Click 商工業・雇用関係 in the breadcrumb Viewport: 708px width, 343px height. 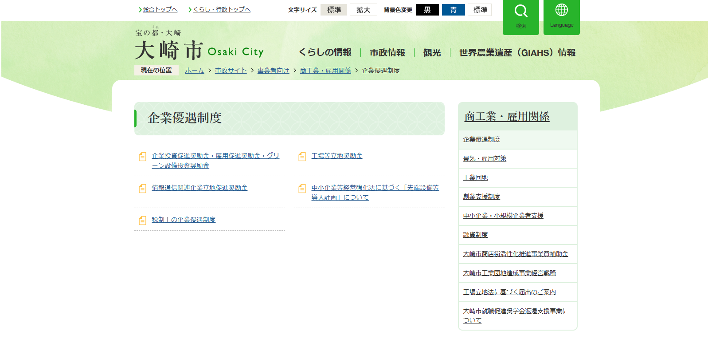pyautogui.click(x=325, y=71)
